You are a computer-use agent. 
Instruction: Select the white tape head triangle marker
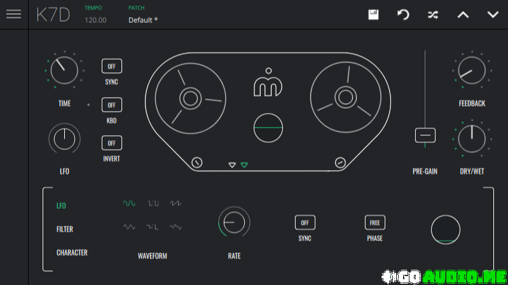pyautogui.click(x=232, y=165)
